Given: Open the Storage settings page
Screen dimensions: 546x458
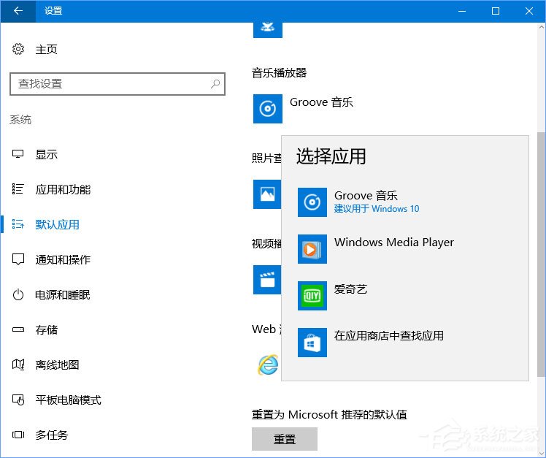Looking at the screenshot, I should pos(47,330).
